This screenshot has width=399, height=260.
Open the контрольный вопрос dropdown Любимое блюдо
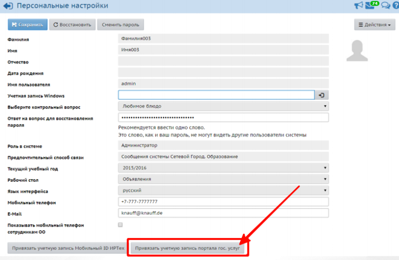tap(223, 106)
